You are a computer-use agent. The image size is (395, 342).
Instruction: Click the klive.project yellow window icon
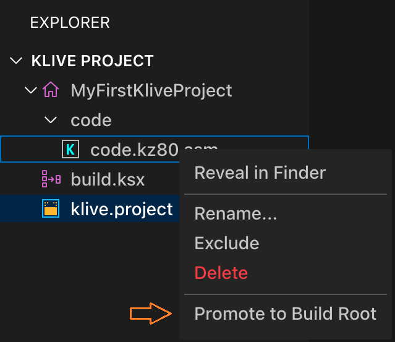51,208
